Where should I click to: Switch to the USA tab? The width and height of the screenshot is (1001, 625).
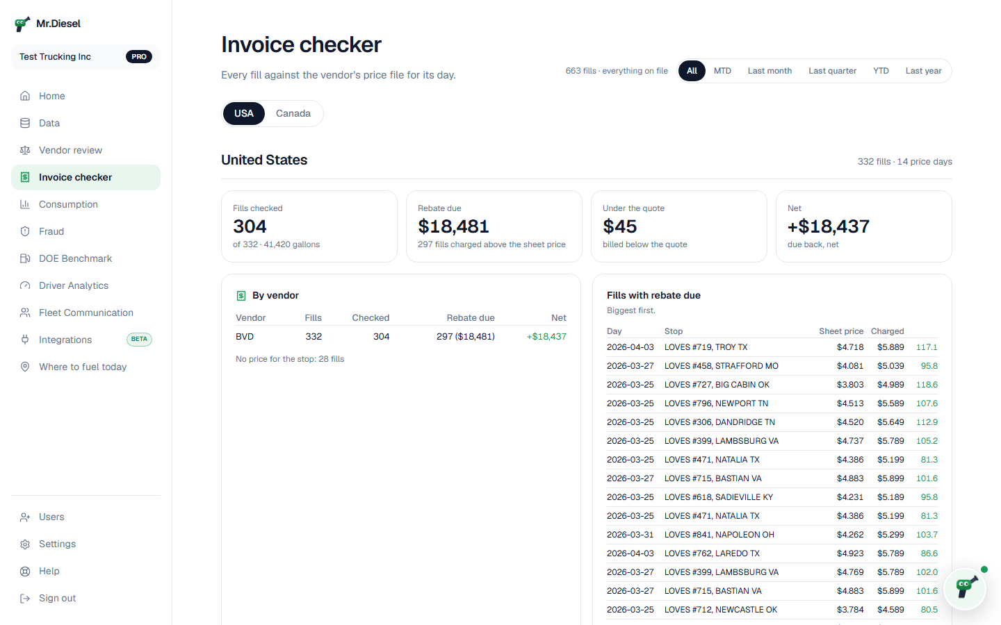244,113
